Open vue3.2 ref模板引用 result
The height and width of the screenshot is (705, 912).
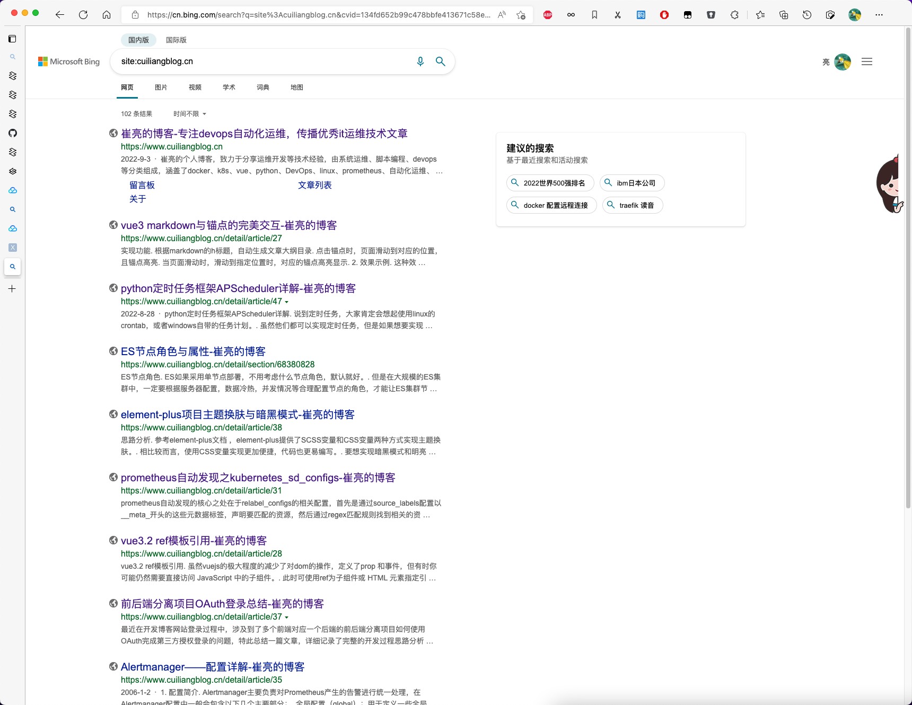(194, 541)
